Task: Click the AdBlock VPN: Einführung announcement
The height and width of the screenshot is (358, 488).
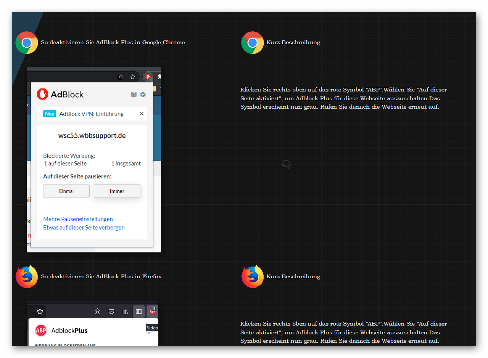Action: pos(92,114)
